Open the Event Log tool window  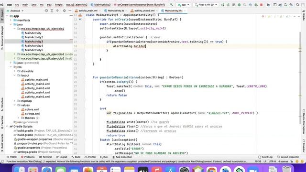[265, 157]
